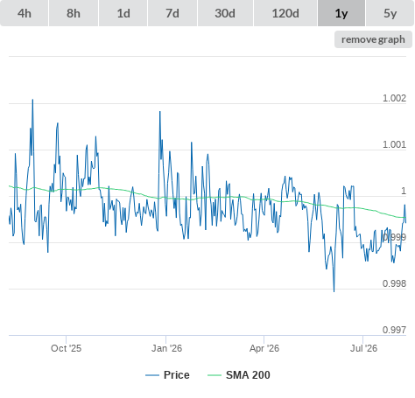Open the 7d time range view

(172, 13)
